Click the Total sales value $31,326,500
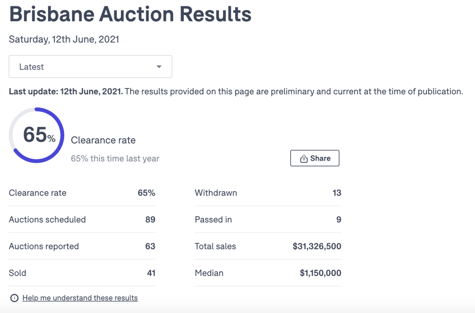Screen dimensions: 475x313 click(317, 247)
